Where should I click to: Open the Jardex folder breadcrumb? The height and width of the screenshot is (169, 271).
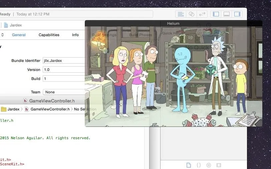pos(10,109)
